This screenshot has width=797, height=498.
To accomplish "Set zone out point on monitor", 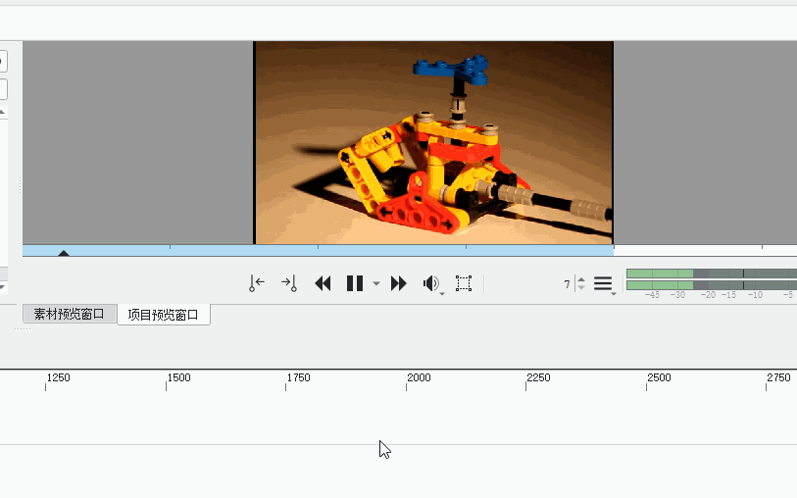I will click(x=289, y=283).
